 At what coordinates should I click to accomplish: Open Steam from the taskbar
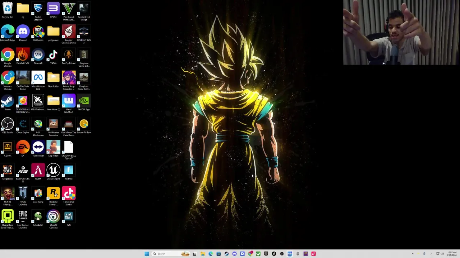[226, 254]
